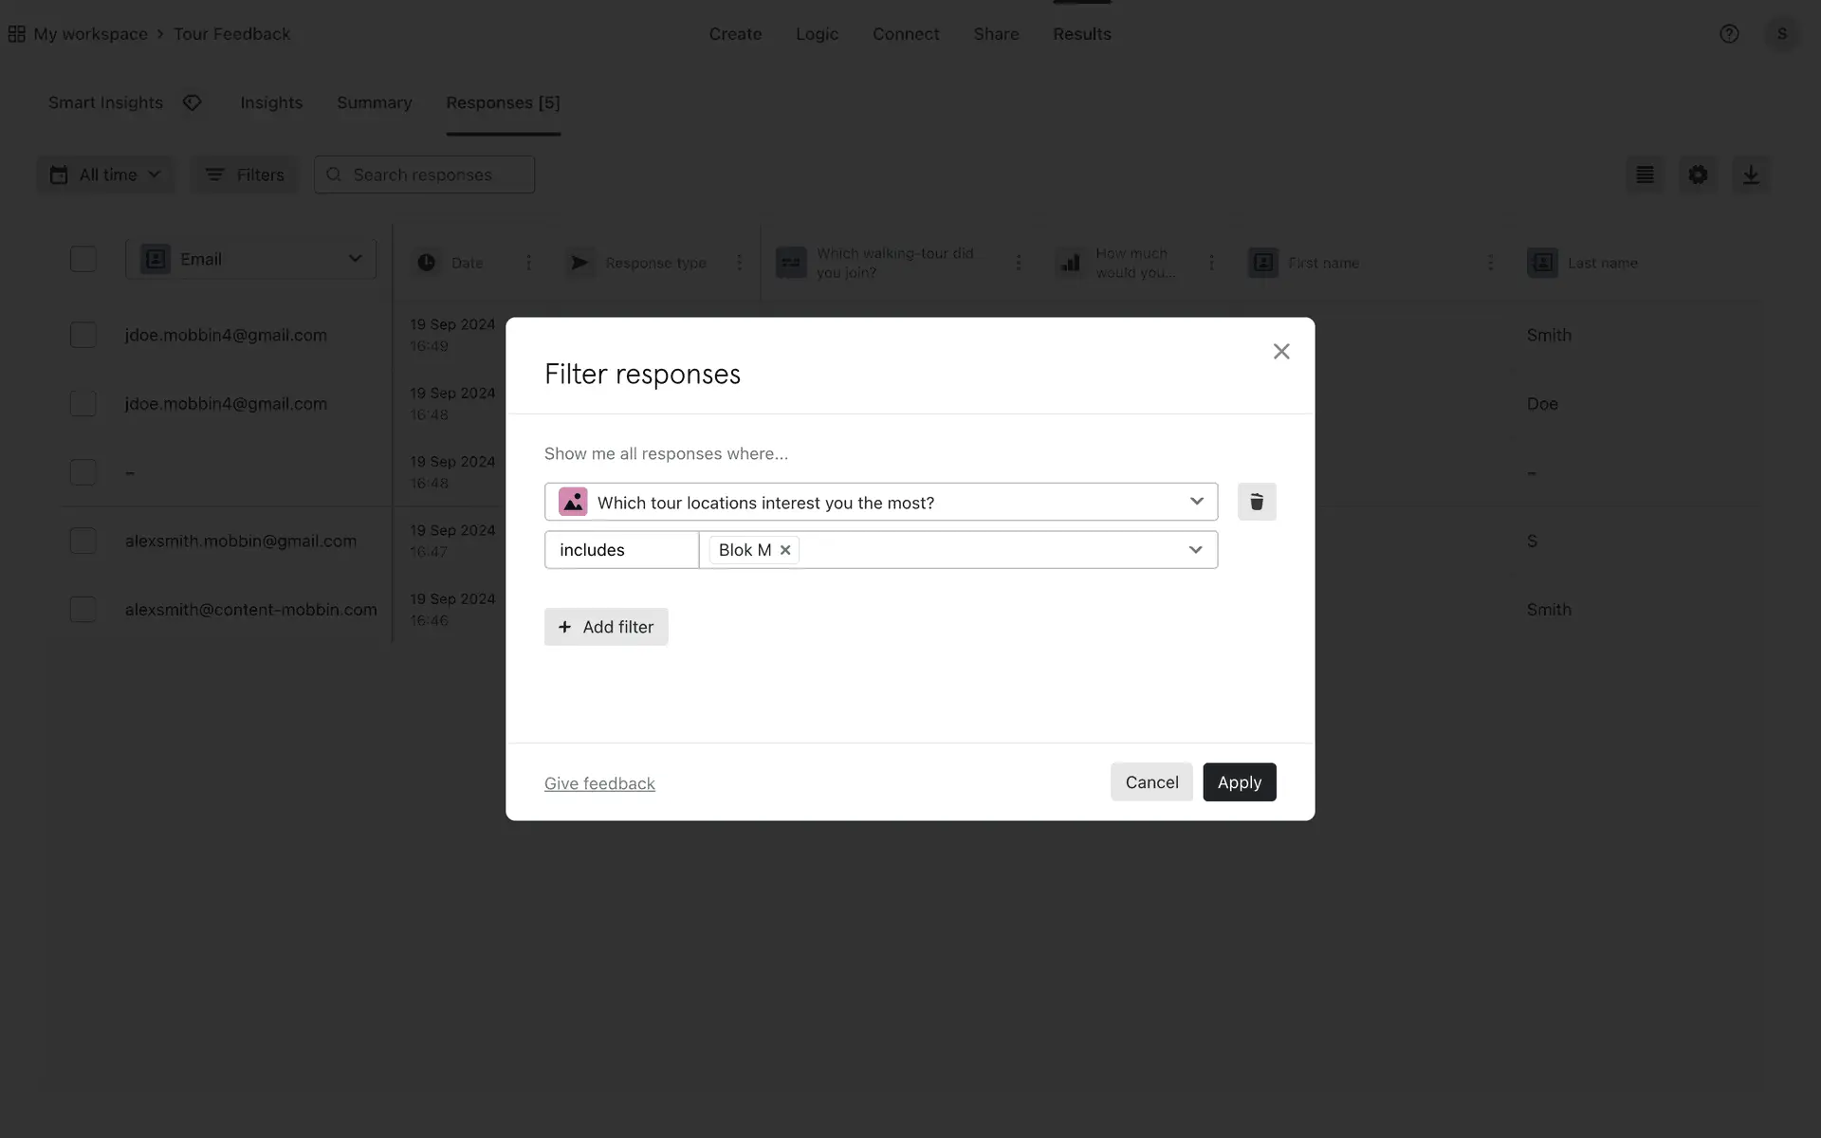The height and width of the screenshot is (1138, 1821).
Task: Toggle the select all responses checkbox
Action: point(83,259)
